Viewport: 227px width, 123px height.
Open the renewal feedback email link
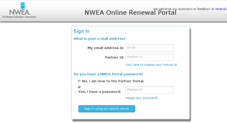pos(221,9)
